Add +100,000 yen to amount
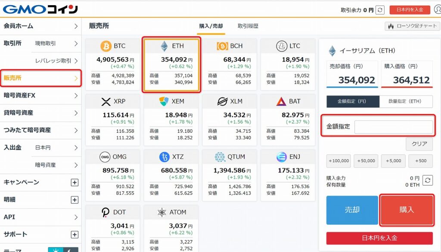The width and height of the screenshot is (441, 252). pos(339,161)
